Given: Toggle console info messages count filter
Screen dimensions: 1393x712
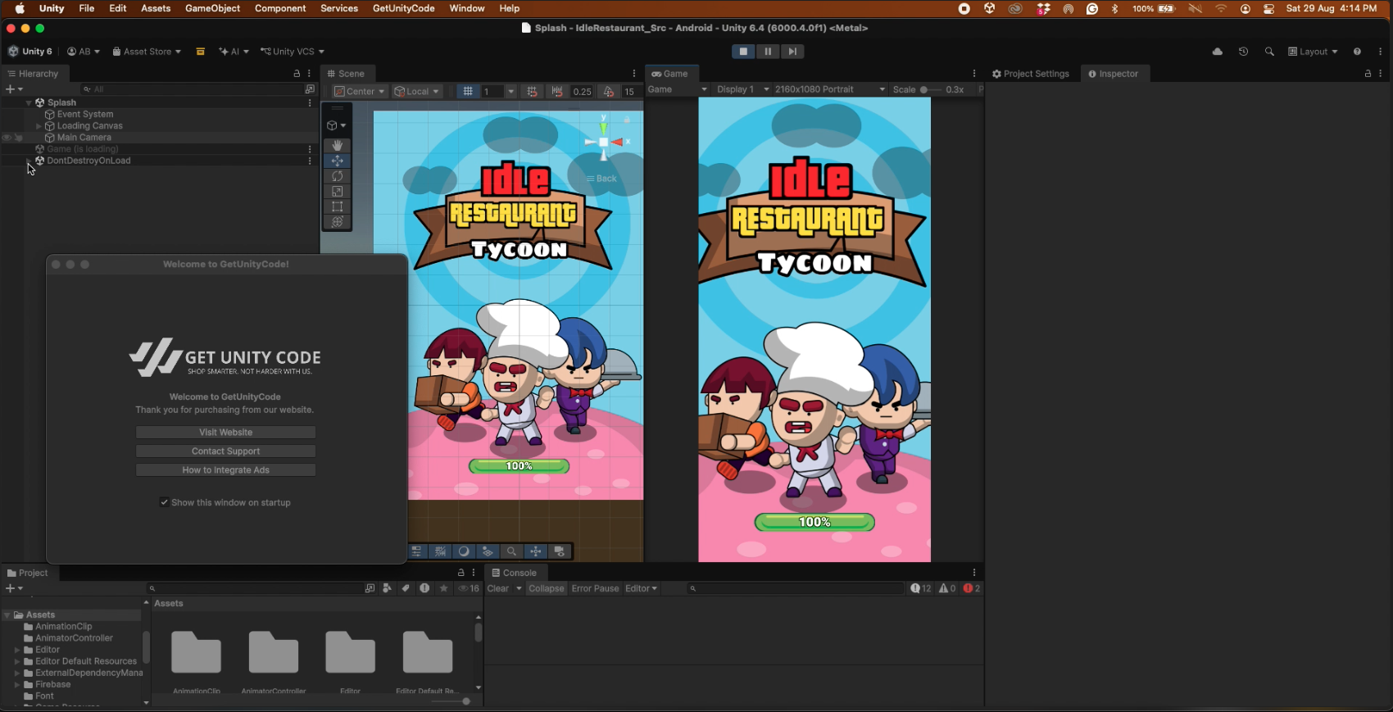Looking at the screenshot, I should pyautogui.click(x=921, y=588).
